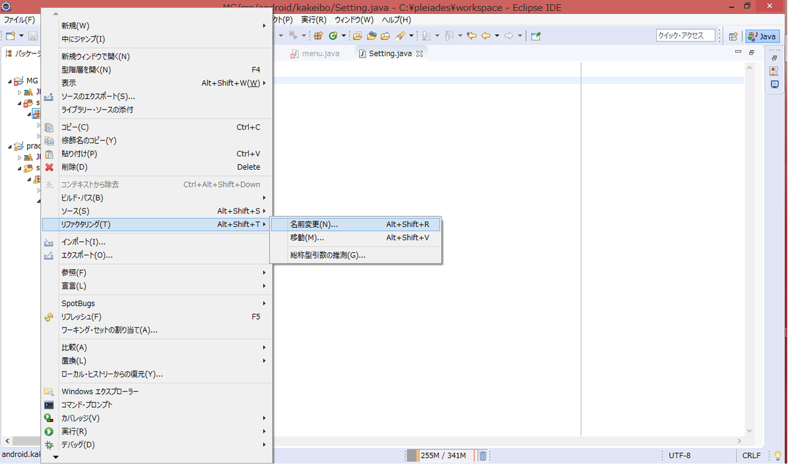Screen dimensions: 792x466
Task: Choose ローカル・ヒストリーからの復元(Y)...
Action: tap(156, 374)
